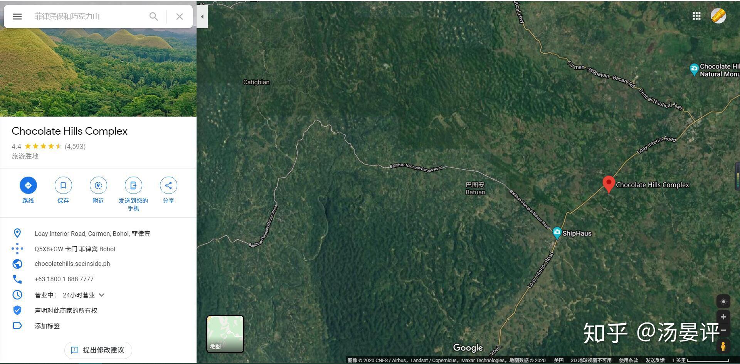Click the website globe icon

click(17, 264)
